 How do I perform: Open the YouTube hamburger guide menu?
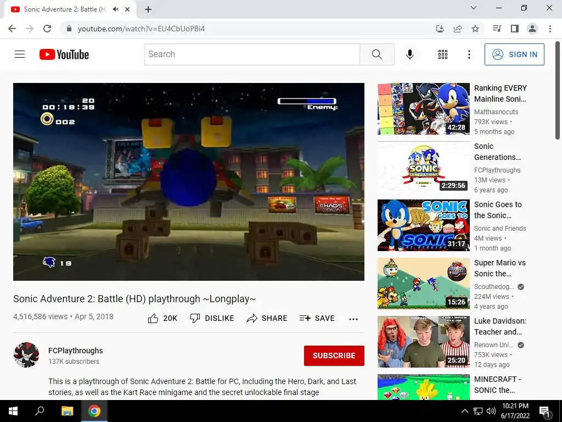click(x=20, y=54)
